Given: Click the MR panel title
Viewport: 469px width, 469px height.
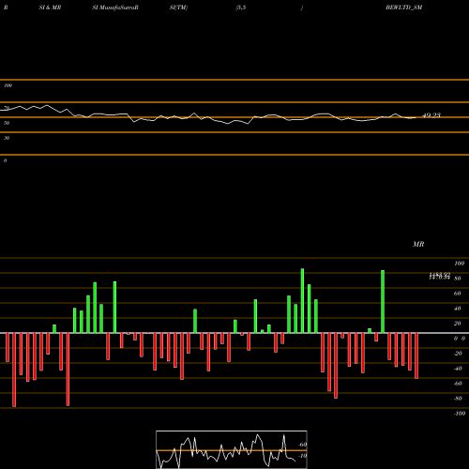Looking at the screenshot, I should (x=418, y=244).
